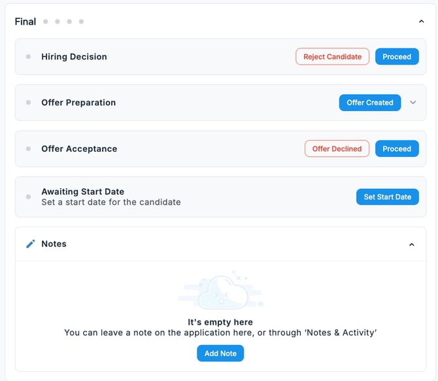Click the Final stage heading

[25, 22]
